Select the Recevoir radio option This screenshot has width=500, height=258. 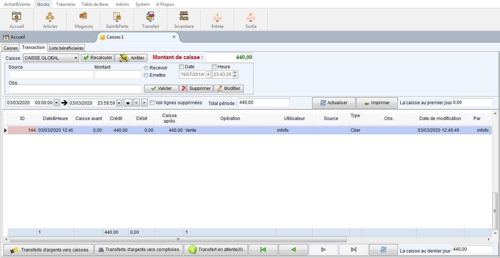click(x=146, y=68)
